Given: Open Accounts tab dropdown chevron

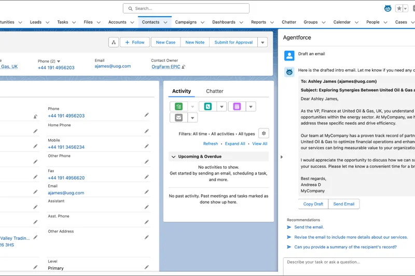Looking at the screenshot, I should 132,22.
